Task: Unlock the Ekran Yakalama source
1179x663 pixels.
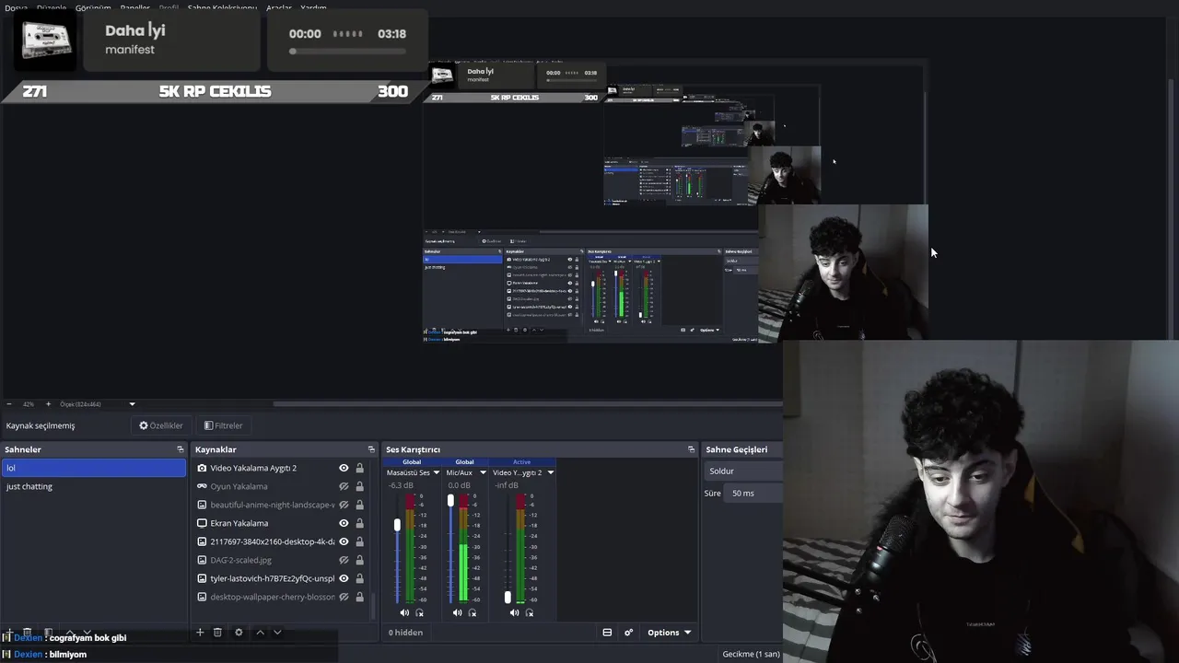Action: (359, 523)
